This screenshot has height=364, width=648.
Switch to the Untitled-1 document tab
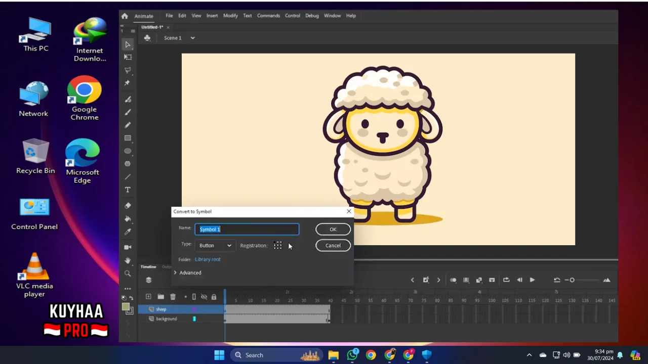[153, 27]
